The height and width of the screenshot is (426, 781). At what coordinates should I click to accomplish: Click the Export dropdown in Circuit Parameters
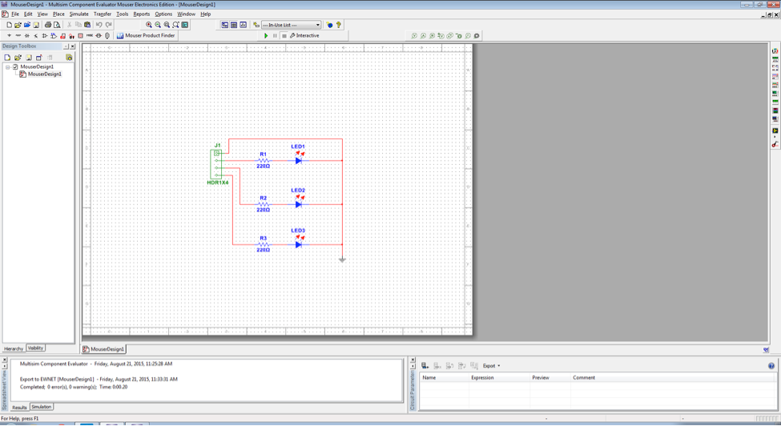tap(490, 366)
